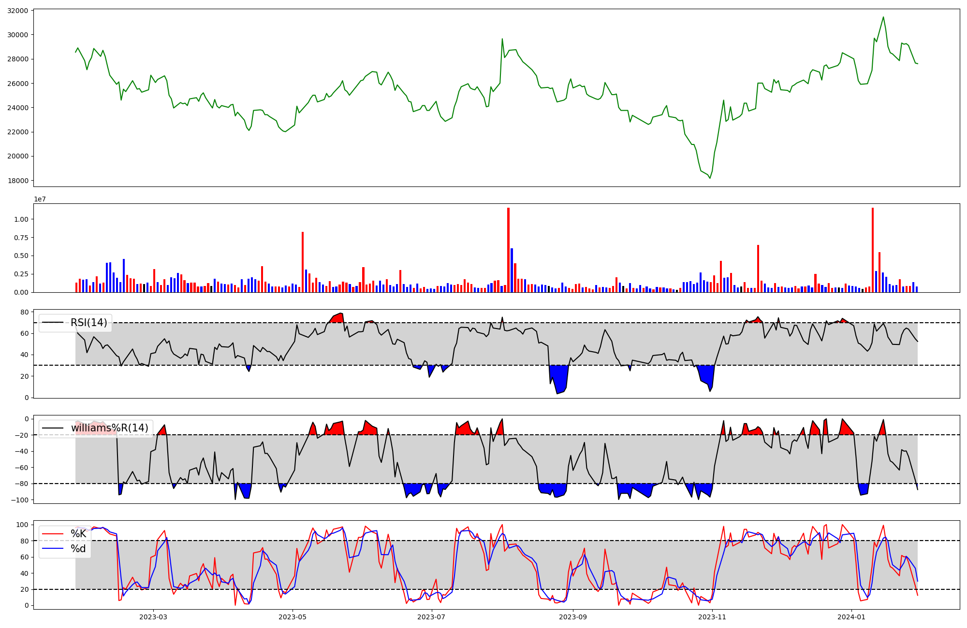
Task: Click the williams%R(14) legend text
Action: (109, 428)
